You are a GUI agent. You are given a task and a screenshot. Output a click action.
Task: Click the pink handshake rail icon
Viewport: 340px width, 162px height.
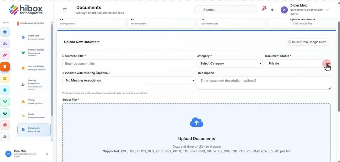[x=5, y=55]
